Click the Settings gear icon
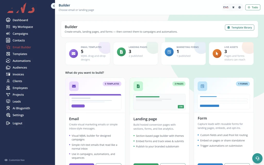The width and height of the screenshot is (264, 165). tap(8, 115)
